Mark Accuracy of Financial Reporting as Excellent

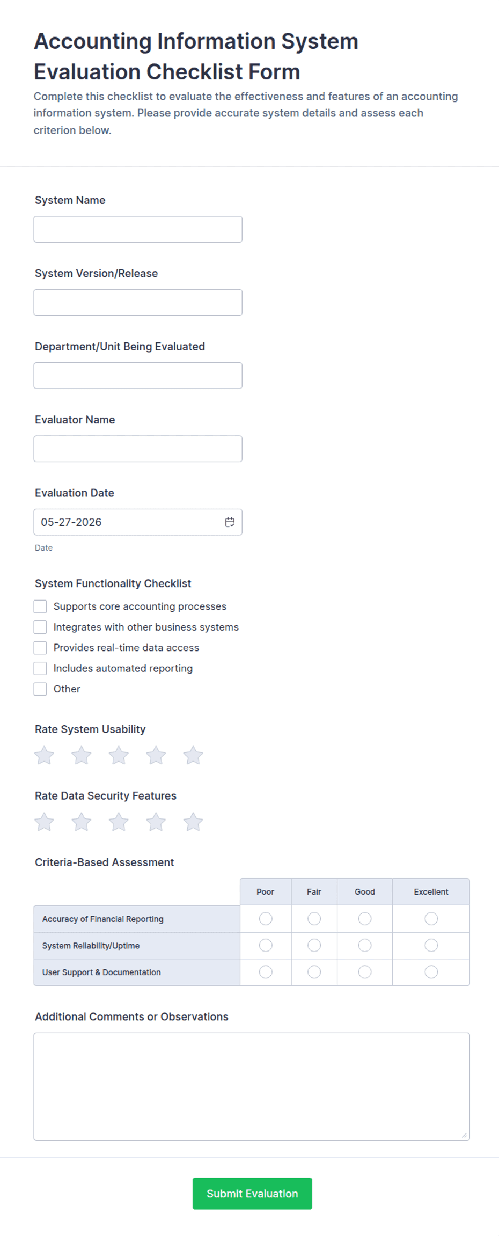click(431, 919)
